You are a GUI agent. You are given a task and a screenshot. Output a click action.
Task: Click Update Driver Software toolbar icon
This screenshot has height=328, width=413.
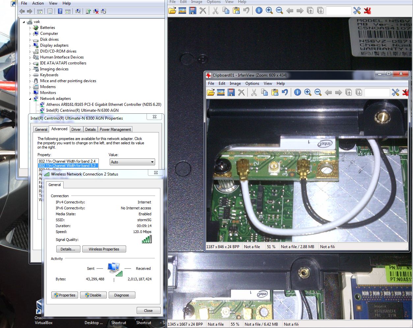pos(88,11)
